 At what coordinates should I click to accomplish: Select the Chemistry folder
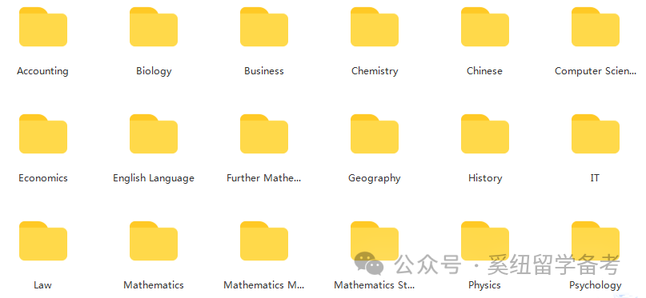(374, 26)
